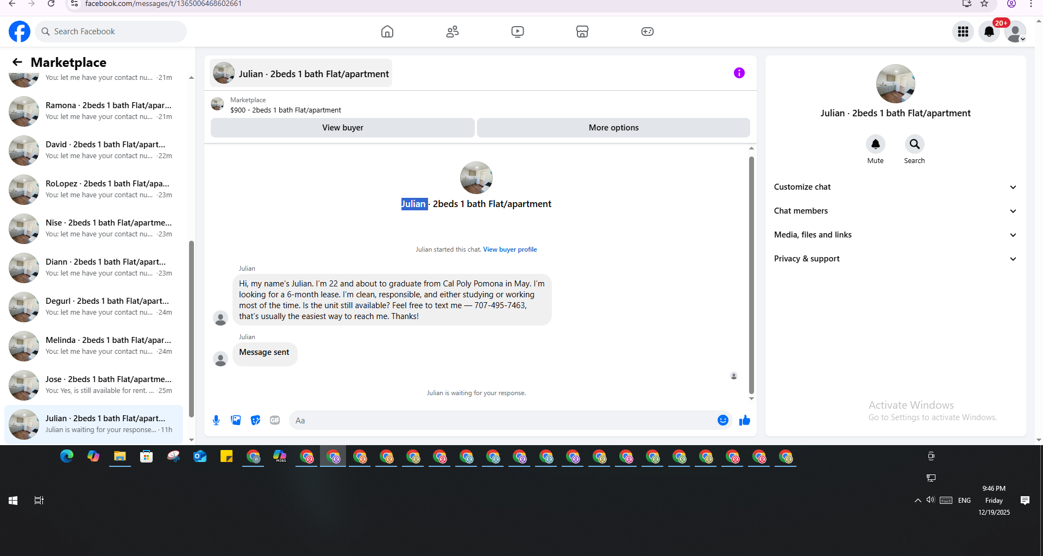Reload the page in browser
Viewport: 1043px width, 556px height.
pos(51,4)
